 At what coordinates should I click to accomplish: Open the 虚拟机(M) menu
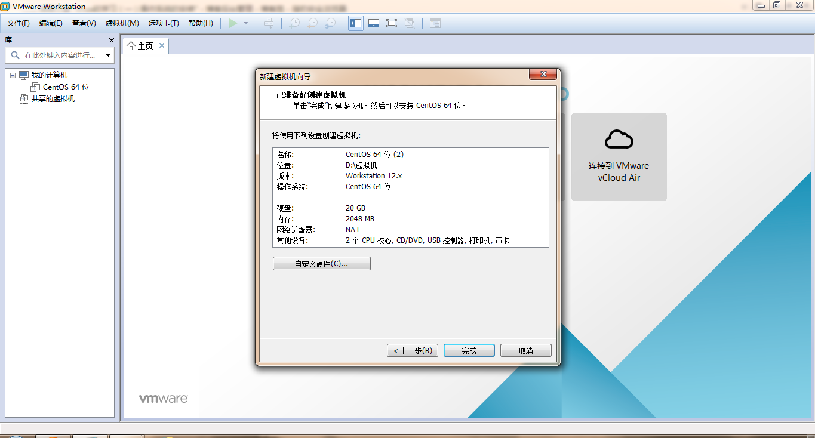click(x=122, y=23)
